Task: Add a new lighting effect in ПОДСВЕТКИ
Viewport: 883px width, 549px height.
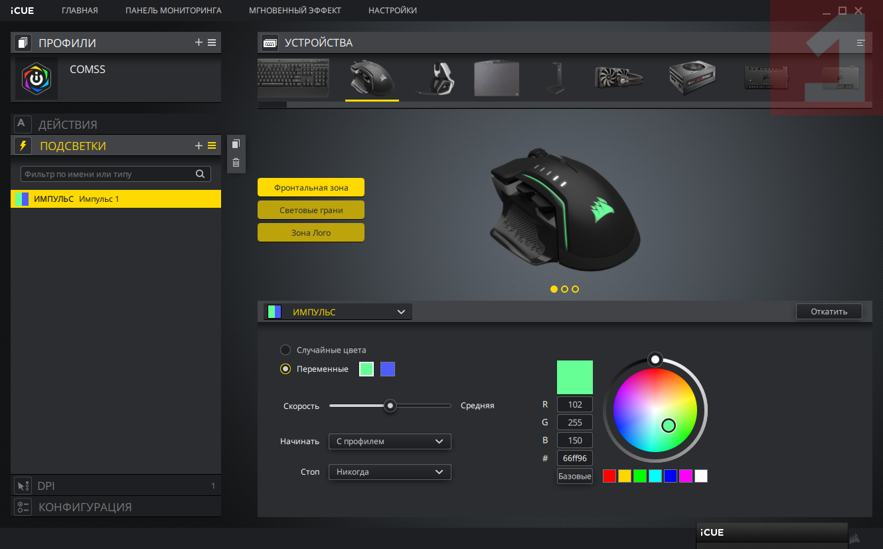Action: 199,146
